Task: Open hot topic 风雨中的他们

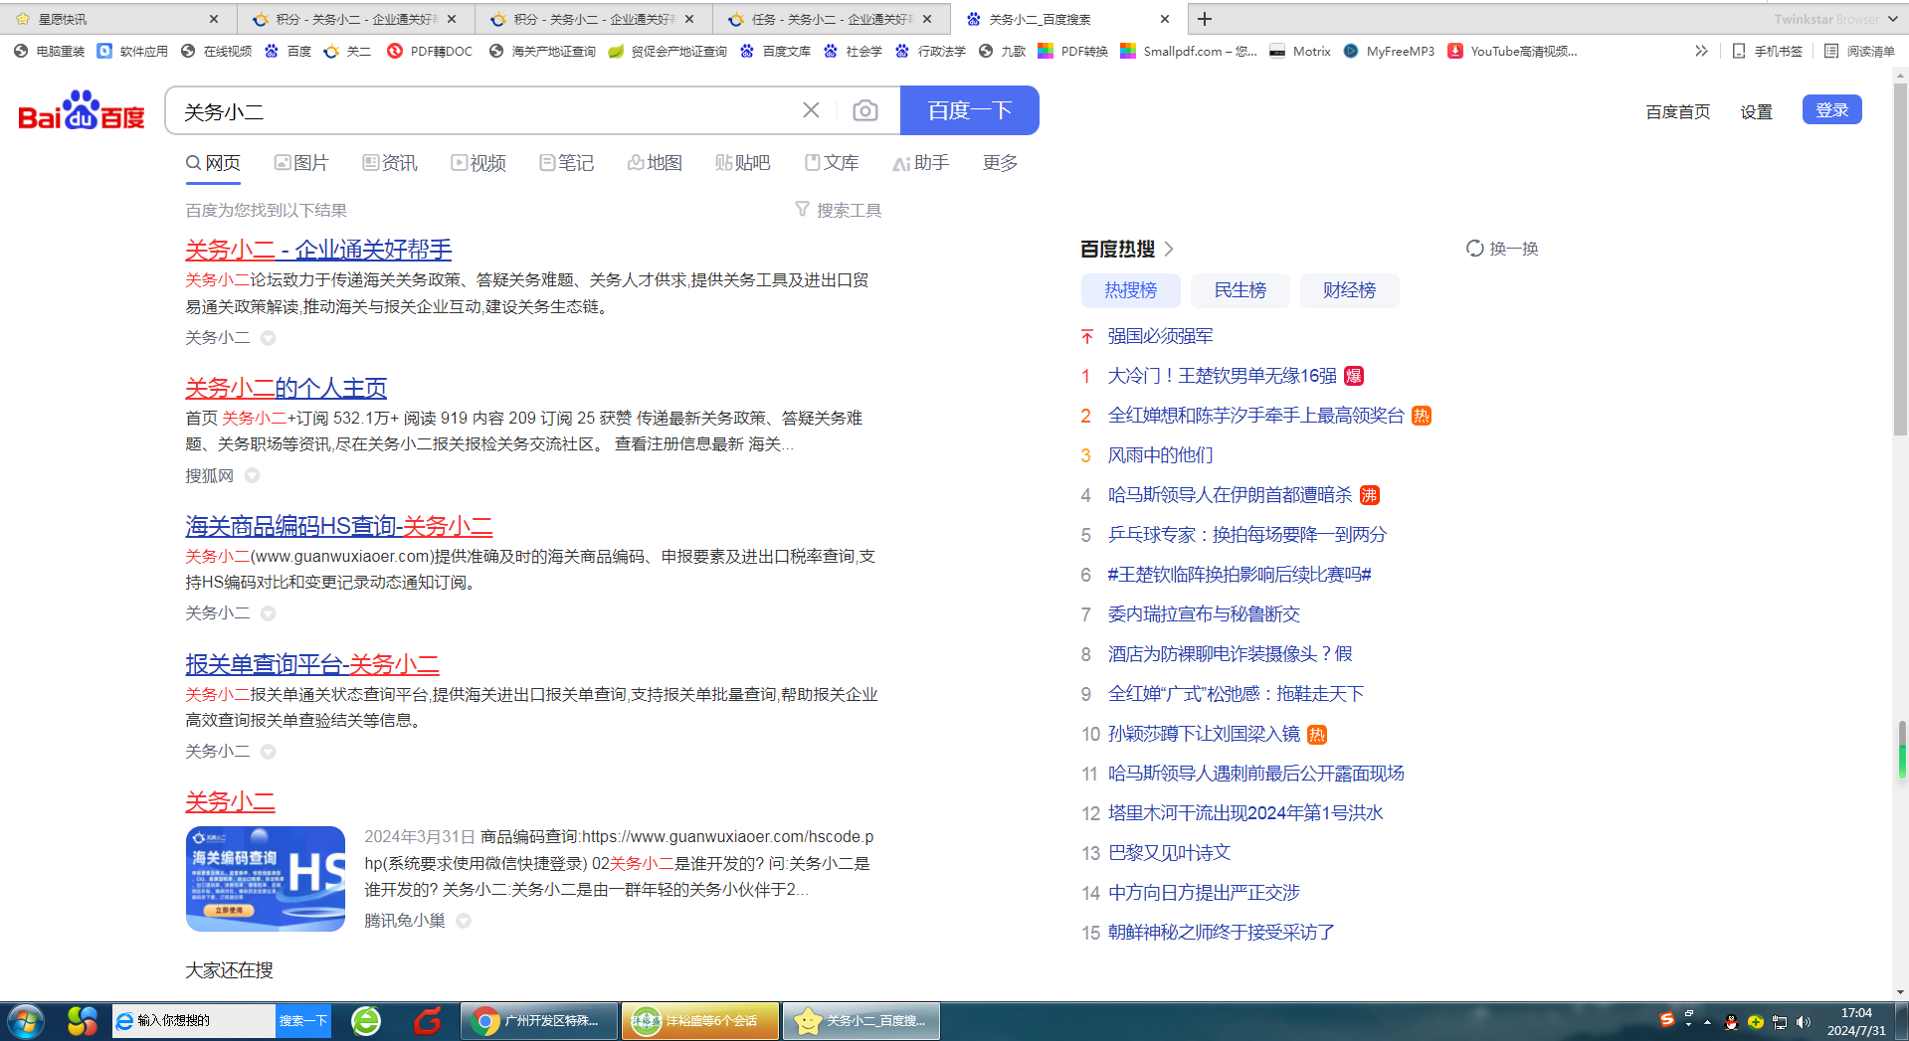Action: [x=1160, y=455]
